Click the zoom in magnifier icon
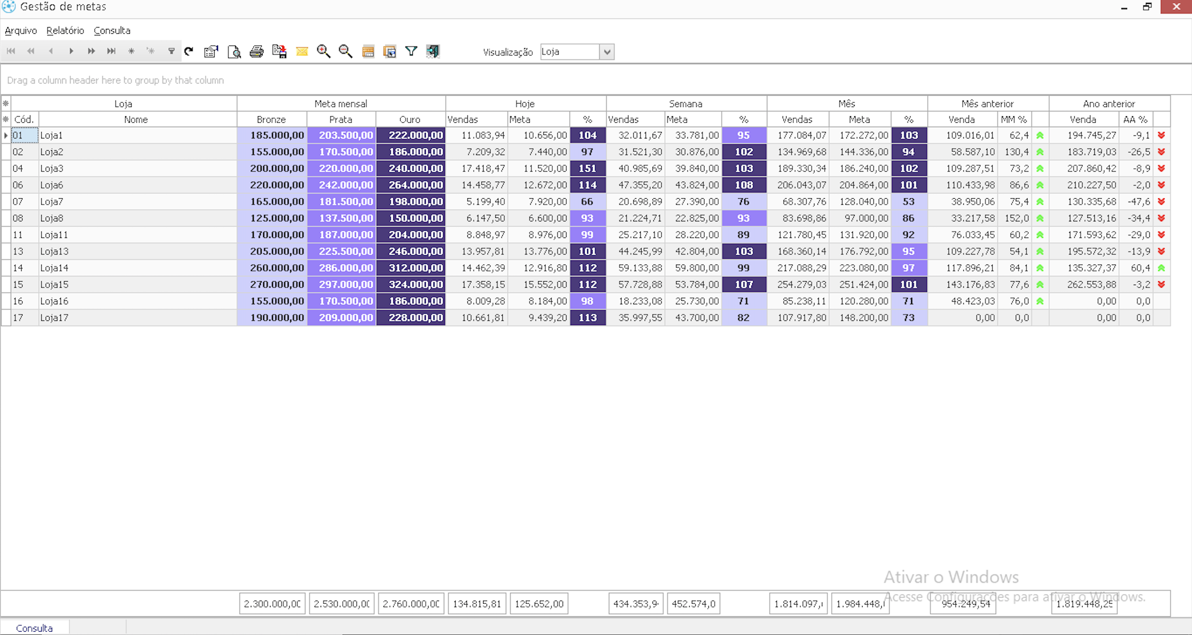 [x=324, y=52]
